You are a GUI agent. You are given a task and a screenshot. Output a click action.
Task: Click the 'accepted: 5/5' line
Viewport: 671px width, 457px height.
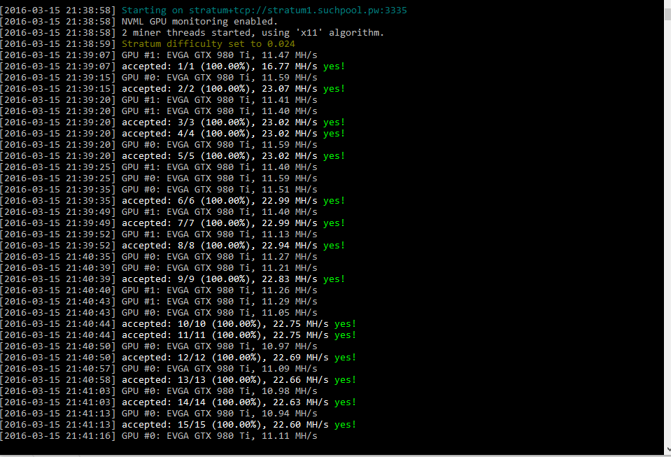[172, 156]
